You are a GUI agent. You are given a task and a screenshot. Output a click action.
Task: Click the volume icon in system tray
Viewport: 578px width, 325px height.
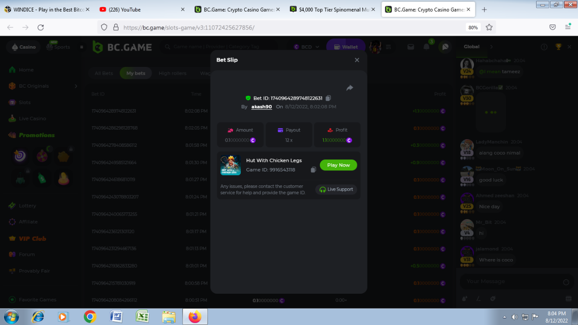[514, 317]
